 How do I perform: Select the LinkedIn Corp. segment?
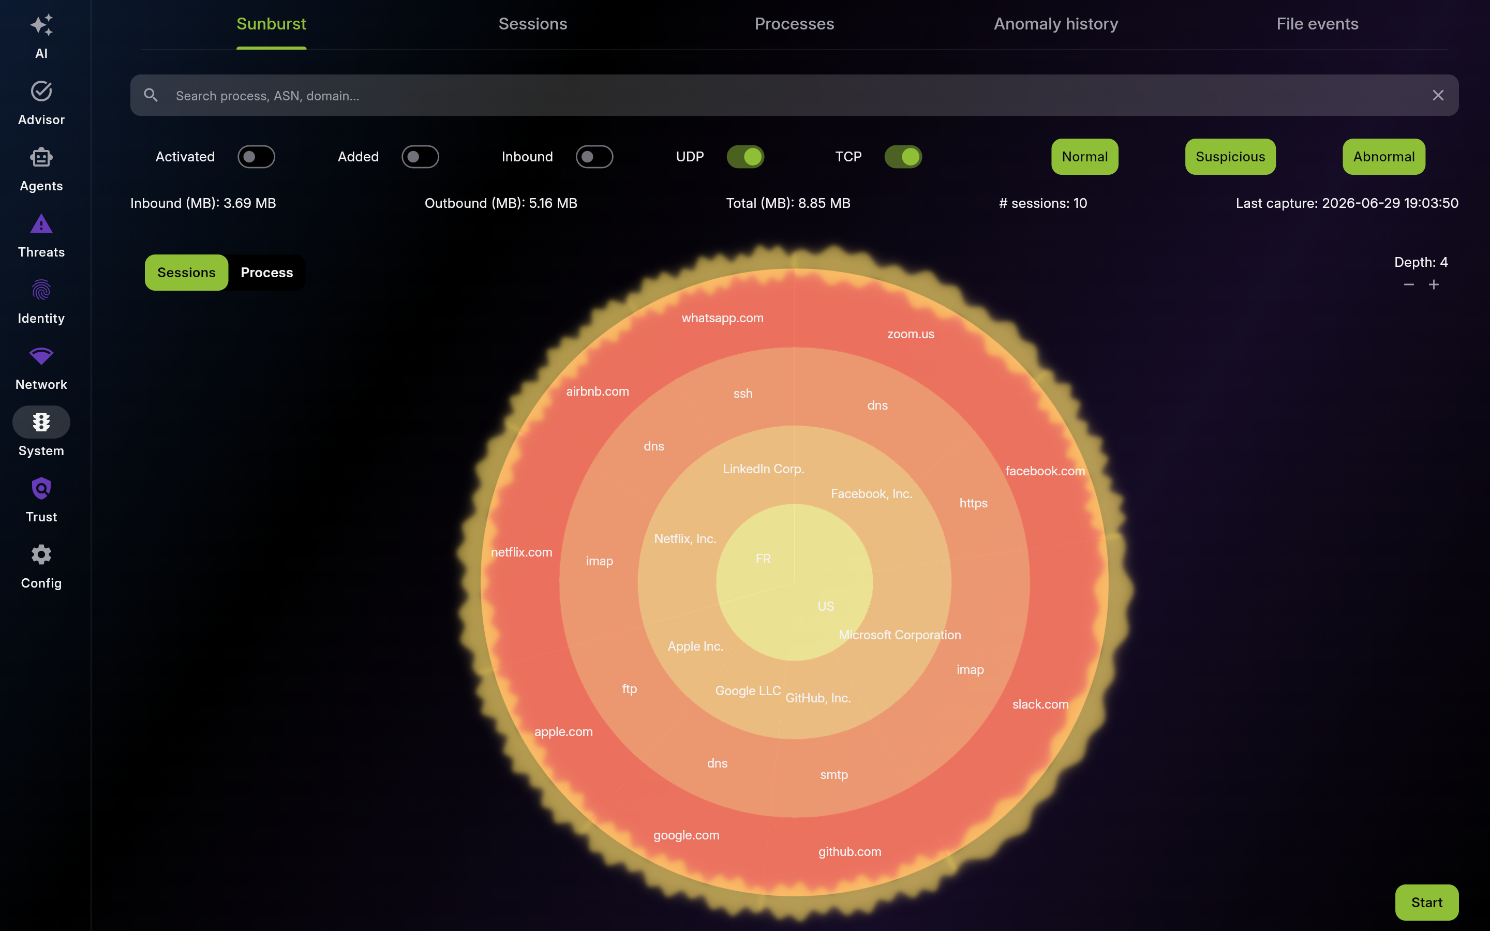pyautogui.click(x=764, y=469)
